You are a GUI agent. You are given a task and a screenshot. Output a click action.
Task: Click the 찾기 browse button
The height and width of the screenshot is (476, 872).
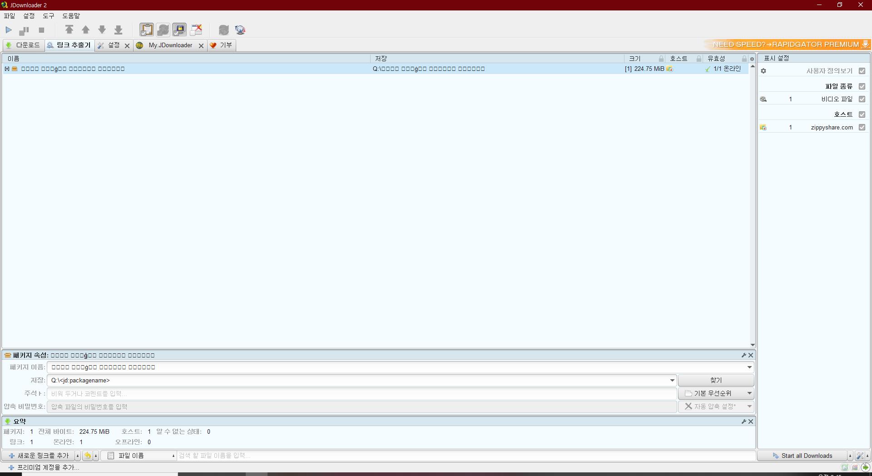coord(716,380)
